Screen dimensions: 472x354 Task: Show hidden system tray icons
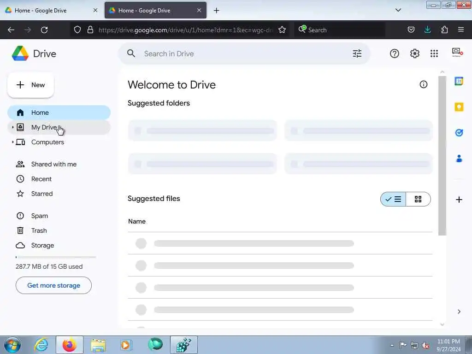point(392,346)
